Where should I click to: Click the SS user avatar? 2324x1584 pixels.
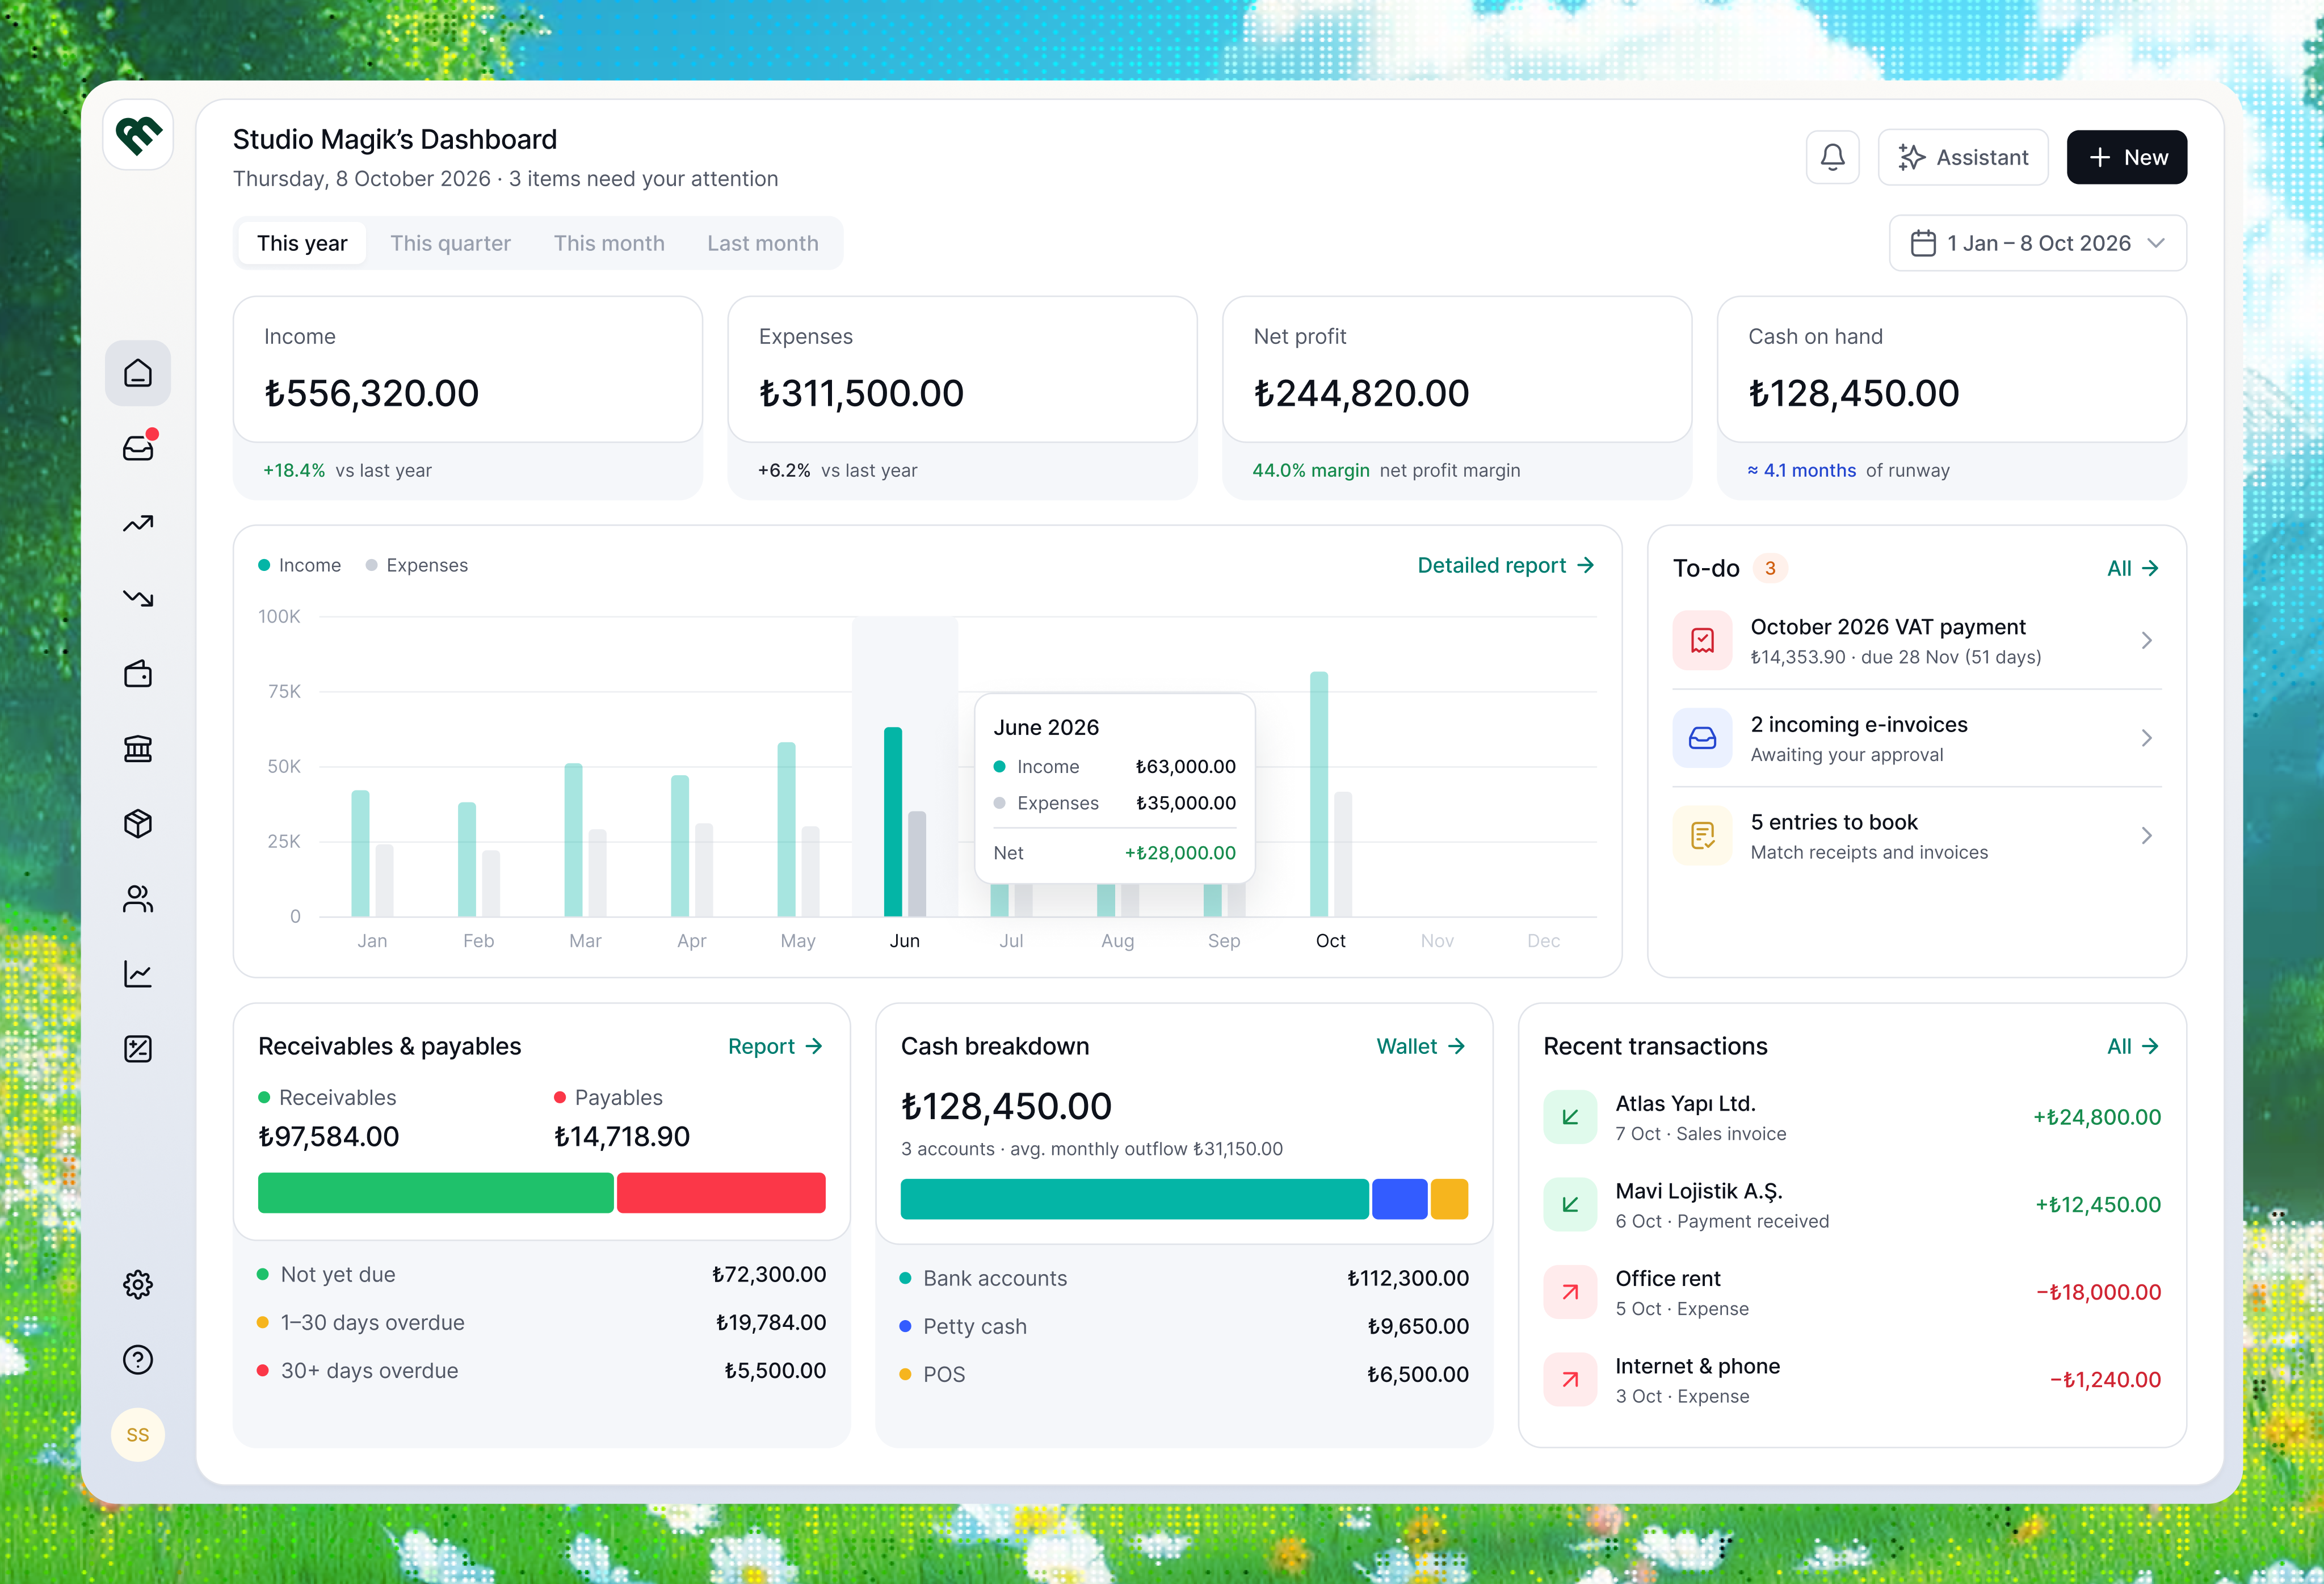pyautogui.click(x=138, y=1435)
